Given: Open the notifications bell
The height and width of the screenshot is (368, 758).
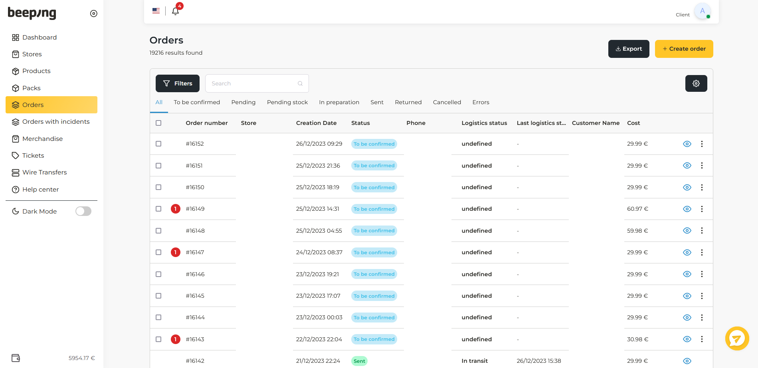Looking at the screenshot, I should (175, 11).
